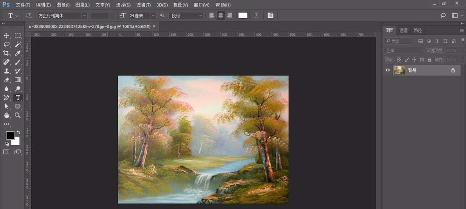Screen dimensions: 466x209
Task: Open the Layers panel menu icon
Action: point(461,30)
